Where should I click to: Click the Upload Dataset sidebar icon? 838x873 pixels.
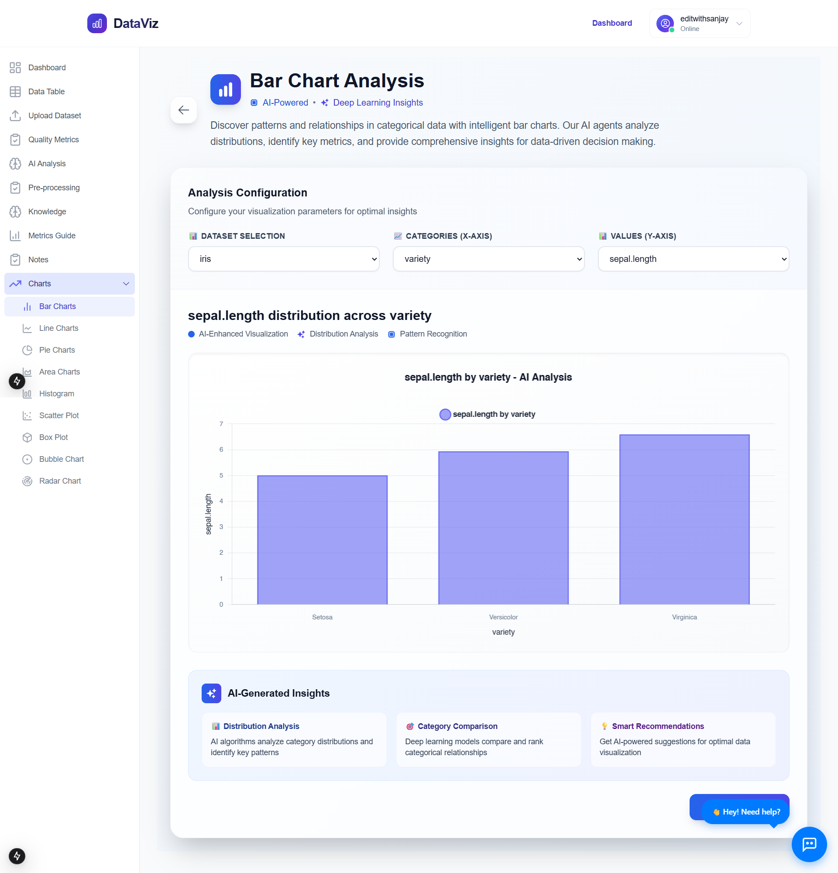[15, 115]
